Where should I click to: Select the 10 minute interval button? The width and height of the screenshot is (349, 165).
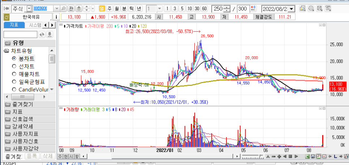coord(189,9)
